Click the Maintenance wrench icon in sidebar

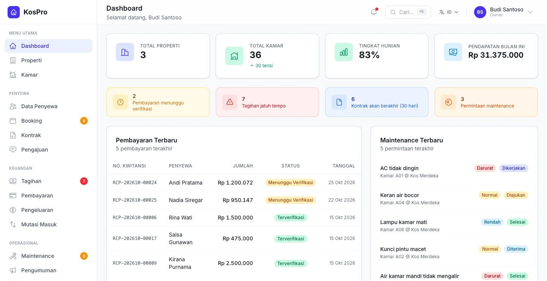click(x=13, y=256)
